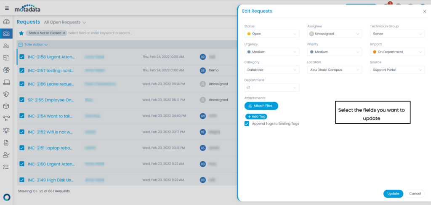Toggle Append Tags to Existing Tags checkbox
The image size is (431, 205).
point(247,124)
